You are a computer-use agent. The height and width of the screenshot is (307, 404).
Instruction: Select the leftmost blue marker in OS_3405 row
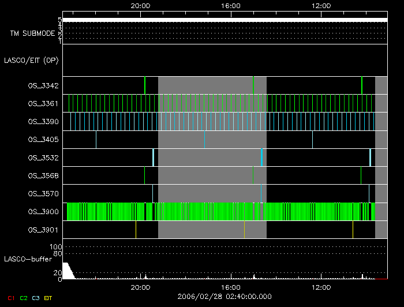pyautogui.click(x=96, y=140)
